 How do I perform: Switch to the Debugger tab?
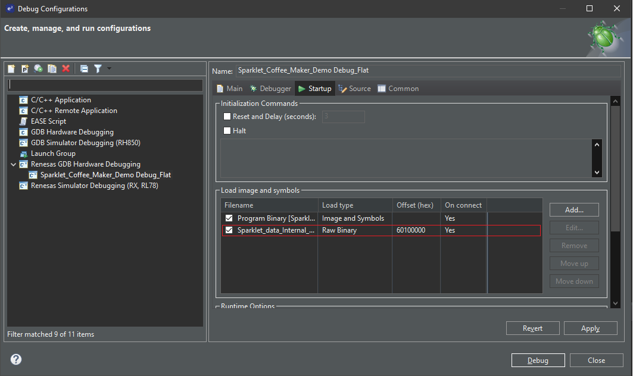tap(270, 89)
